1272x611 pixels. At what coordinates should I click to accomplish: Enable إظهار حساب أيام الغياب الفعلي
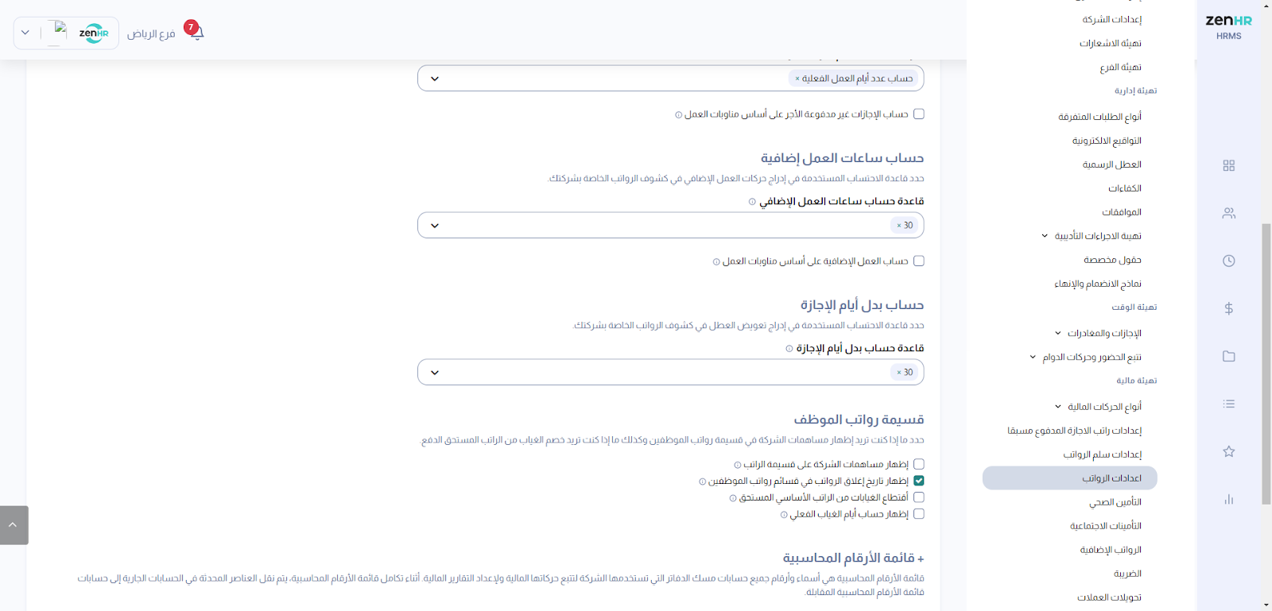919,514
